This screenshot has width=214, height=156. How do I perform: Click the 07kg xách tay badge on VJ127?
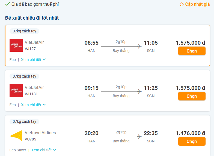25,31
